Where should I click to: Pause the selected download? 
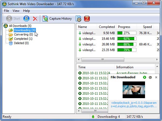pos(26,19)
